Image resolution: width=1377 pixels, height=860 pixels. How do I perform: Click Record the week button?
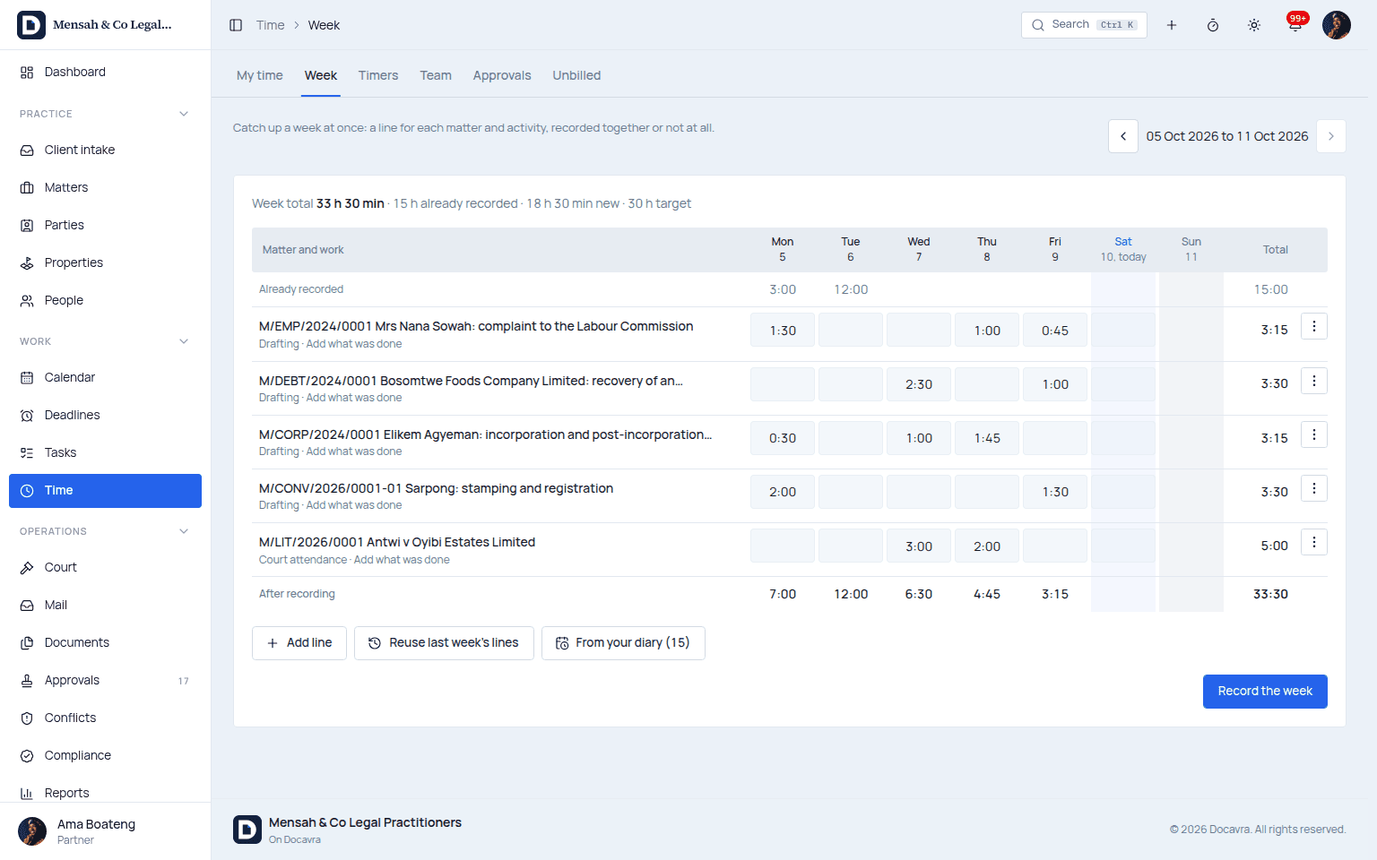[1265, 692]
